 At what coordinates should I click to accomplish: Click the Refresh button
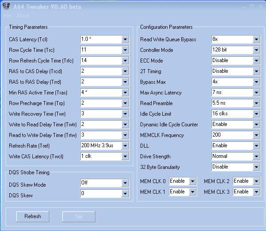32,216
